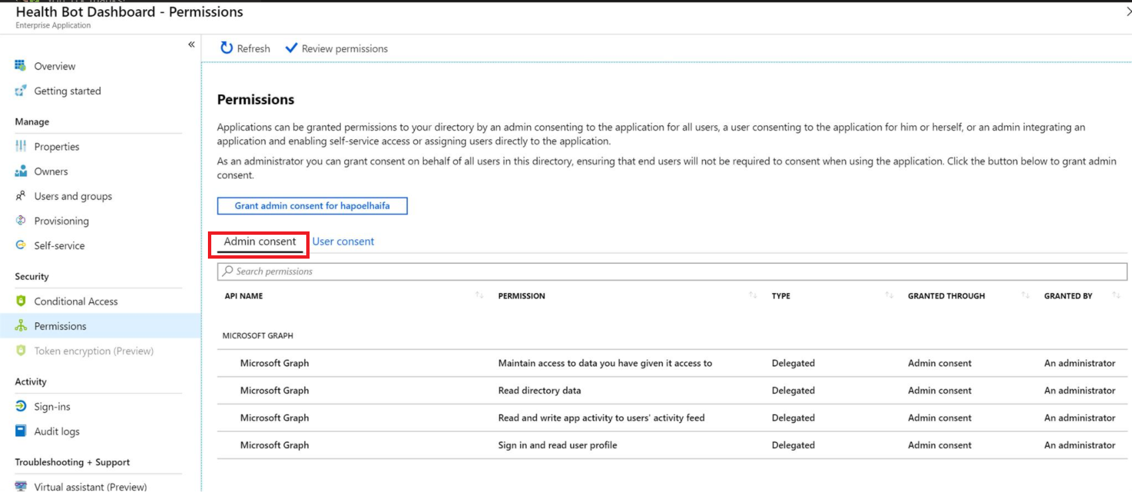Click the Self-service icon
1132x500 pixels.
tap(21, 245)
